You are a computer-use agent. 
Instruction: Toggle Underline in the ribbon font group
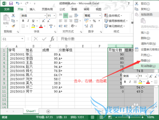(x=33, y=21)
